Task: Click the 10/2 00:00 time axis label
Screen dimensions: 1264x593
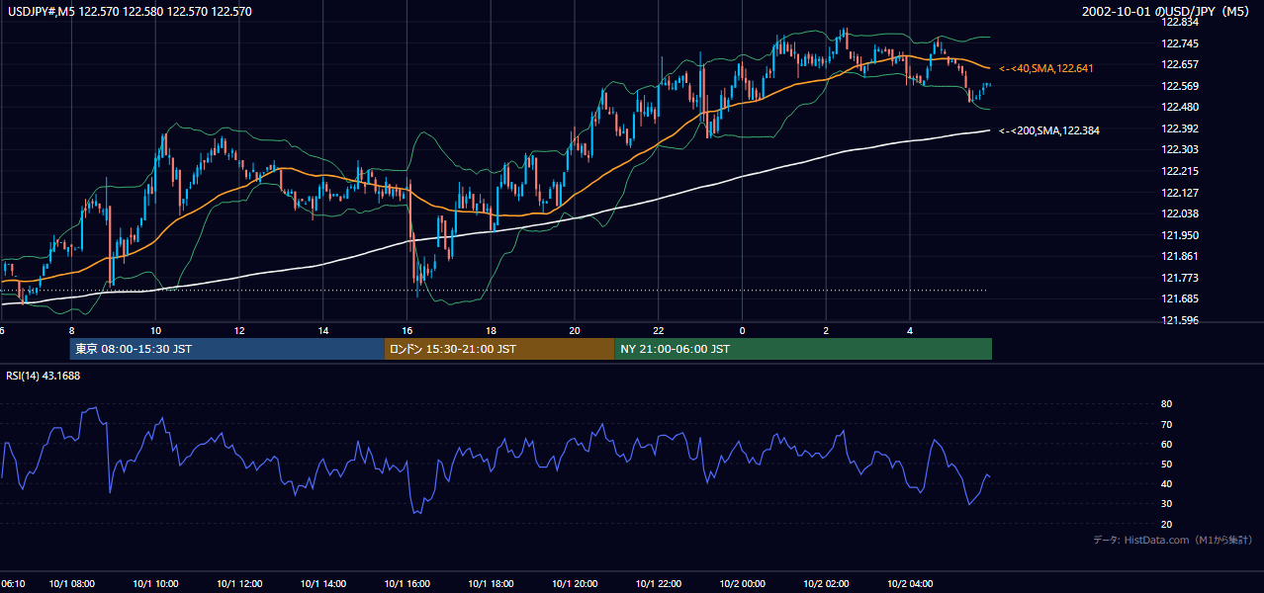Action: 743,584
